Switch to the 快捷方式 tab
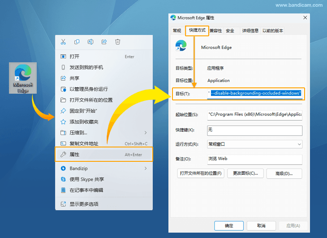 click(197, 30)
